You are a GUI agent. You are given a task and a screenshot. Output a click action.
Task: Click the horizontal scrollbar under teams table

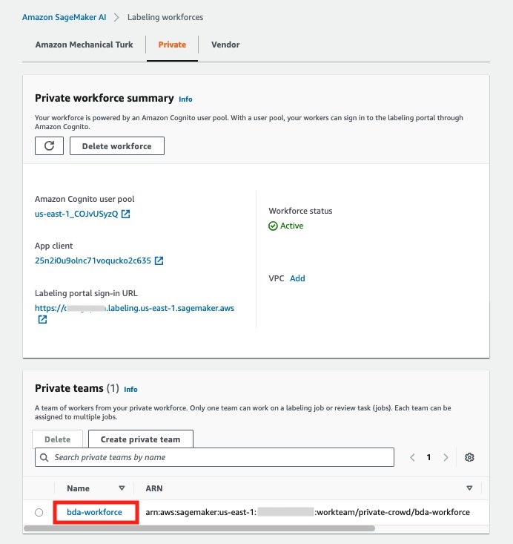coord(199,528)
